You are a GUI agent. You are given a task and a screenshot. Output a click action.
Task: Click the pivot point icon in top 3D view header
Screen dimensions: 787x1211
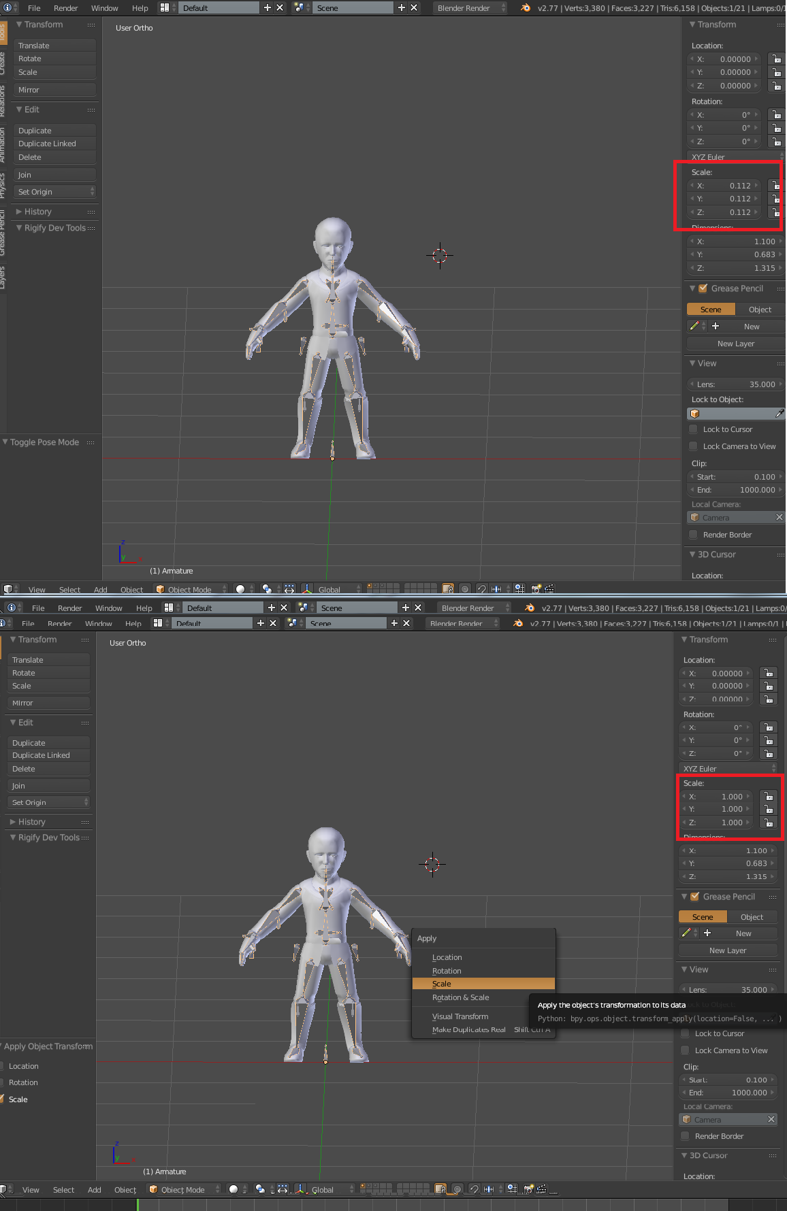[x=268, y=589]
